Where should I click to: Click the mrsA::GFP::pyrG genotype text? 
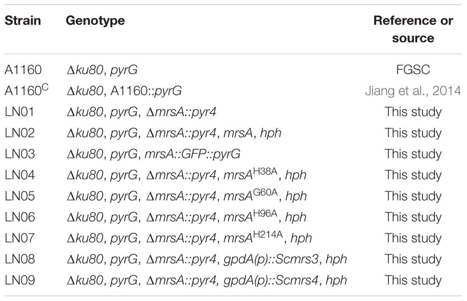[192, 154]
